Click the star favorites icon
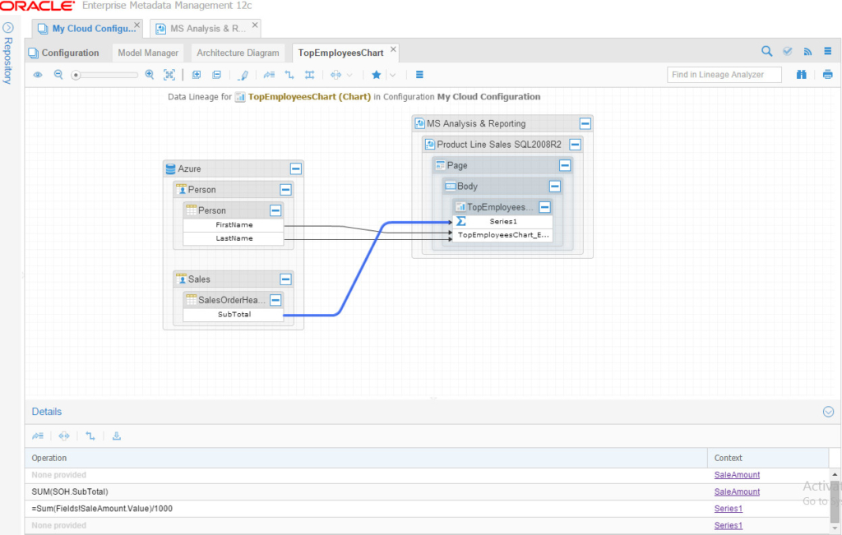Viewport: 842px width, 535px height. coord(377,75)
